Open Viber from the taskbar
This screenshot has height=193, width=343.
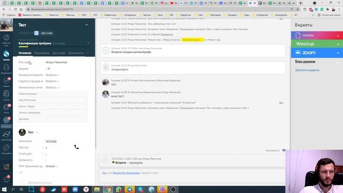tap(162, 189)
